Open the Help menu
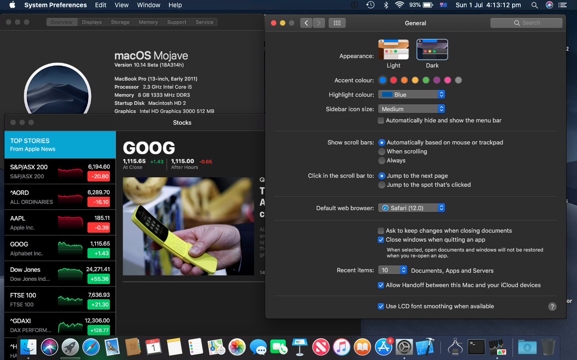577x360 pixels. pos(175,5)
